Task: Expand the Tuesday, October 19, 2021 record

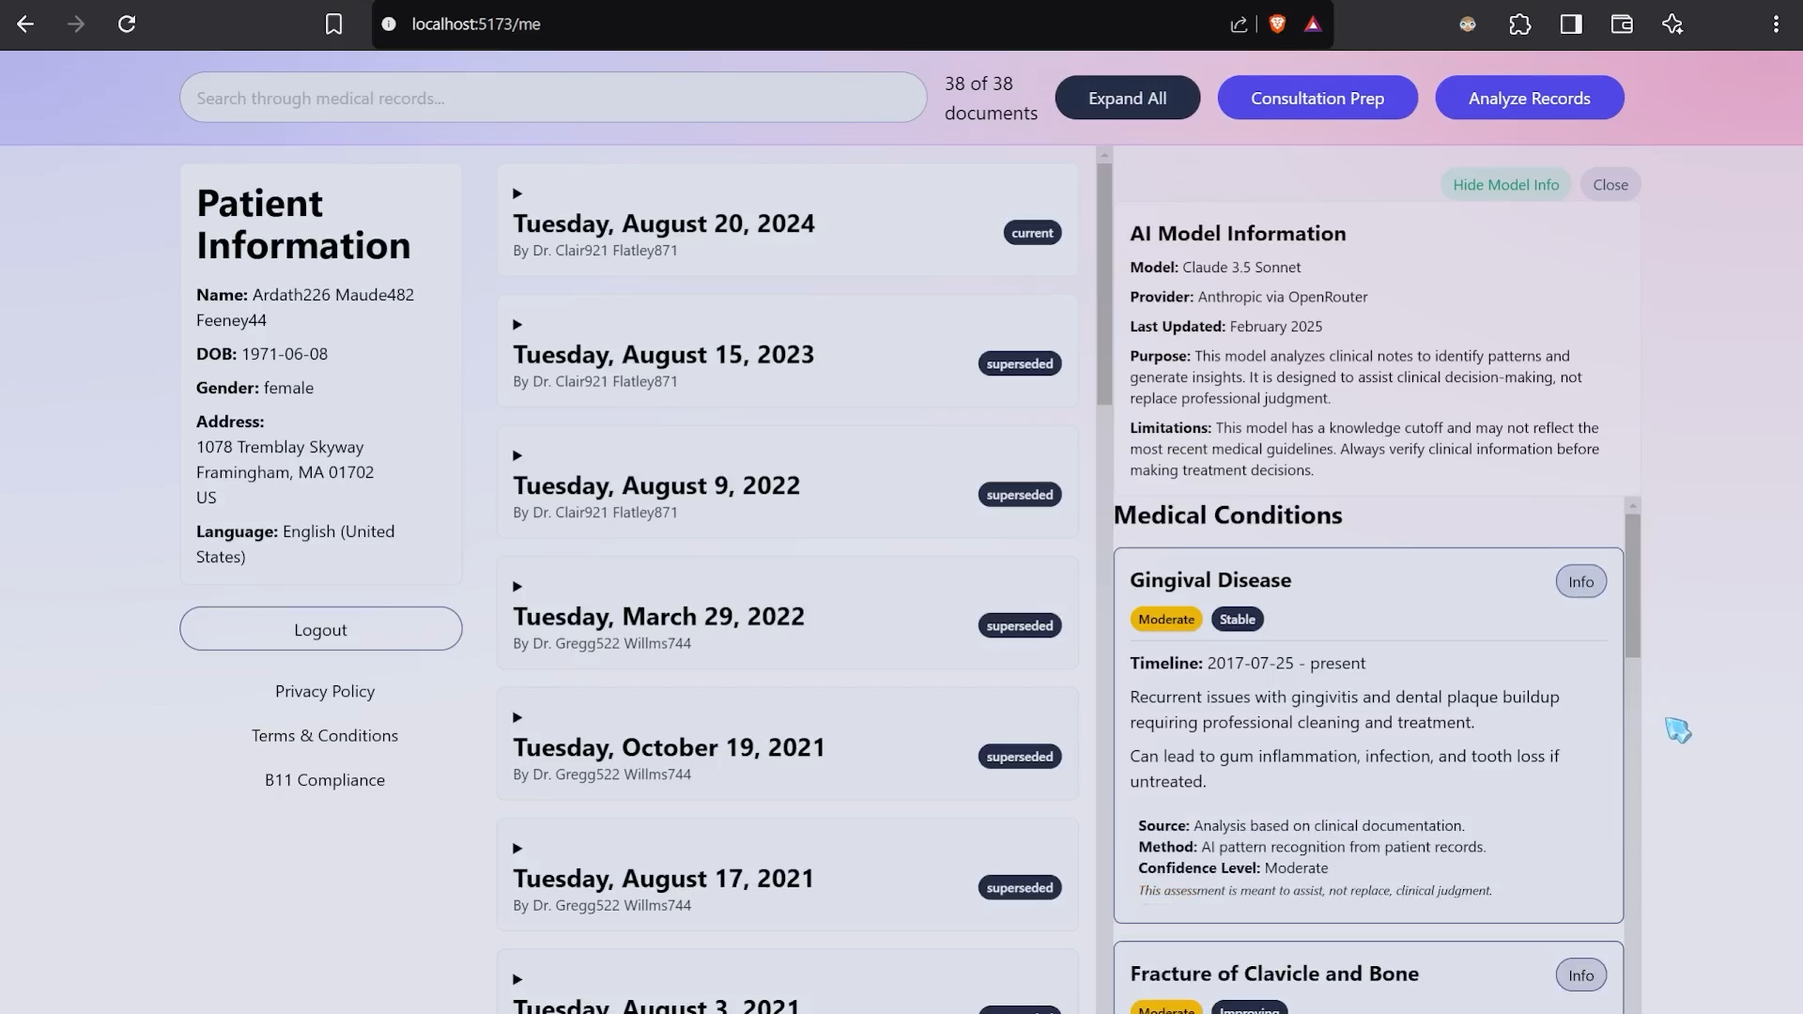Action: (518, 716)
